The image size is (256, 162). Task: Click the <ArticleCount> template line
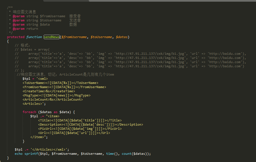(x=53, y=99)
